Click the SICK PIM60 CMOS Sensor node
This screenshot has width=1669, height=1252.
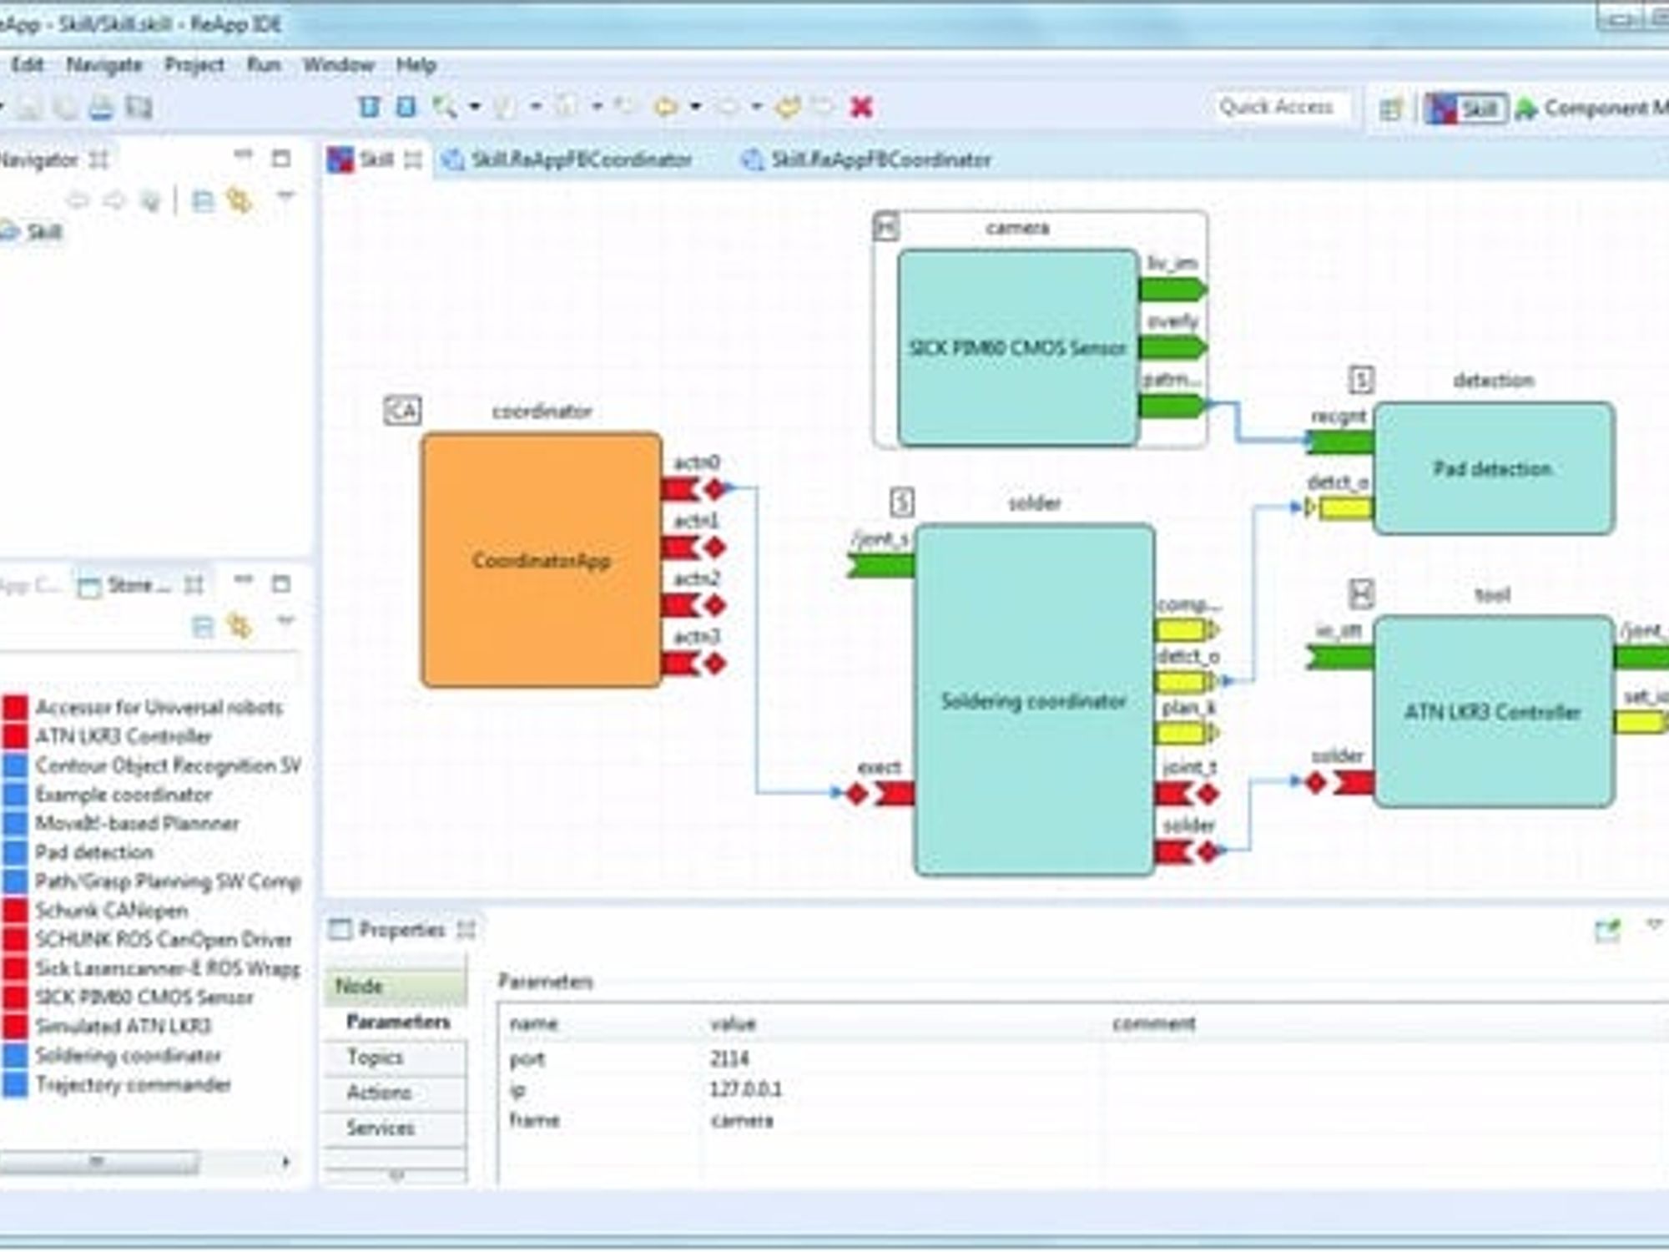(1018, 347)
